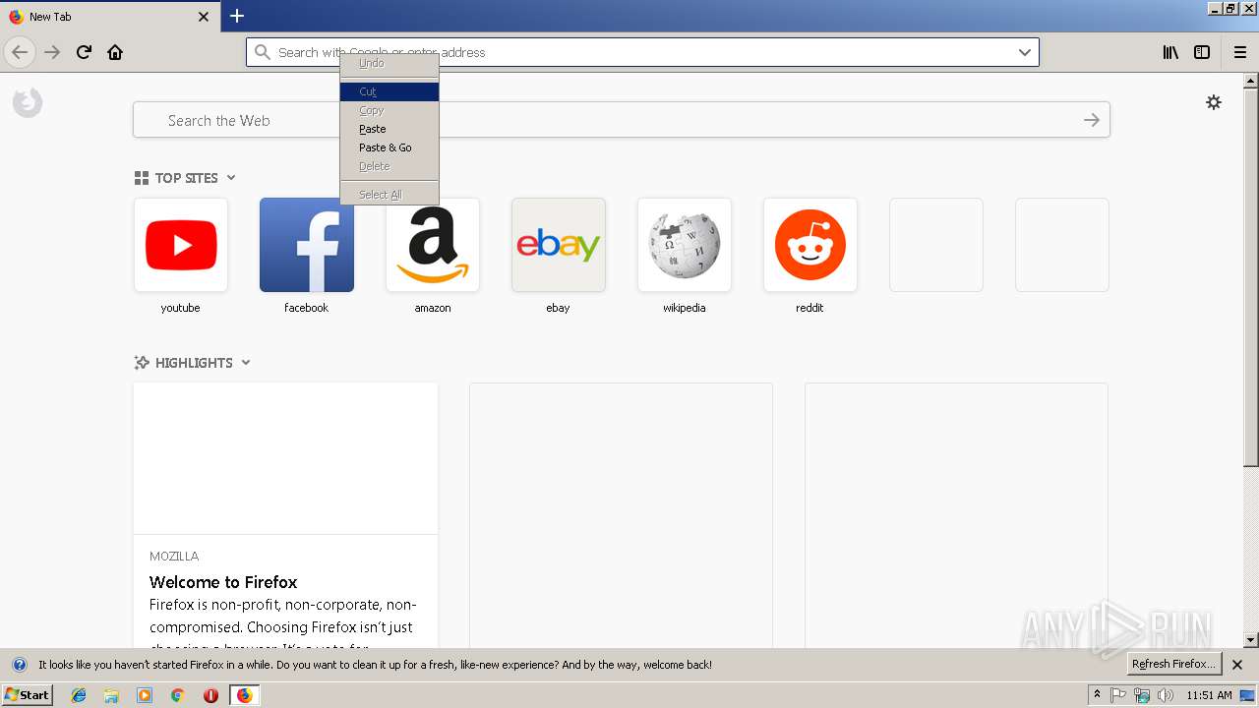Click the scrollbar down arrow
Screen dimensions: 1259x708
pos(1250,640)
